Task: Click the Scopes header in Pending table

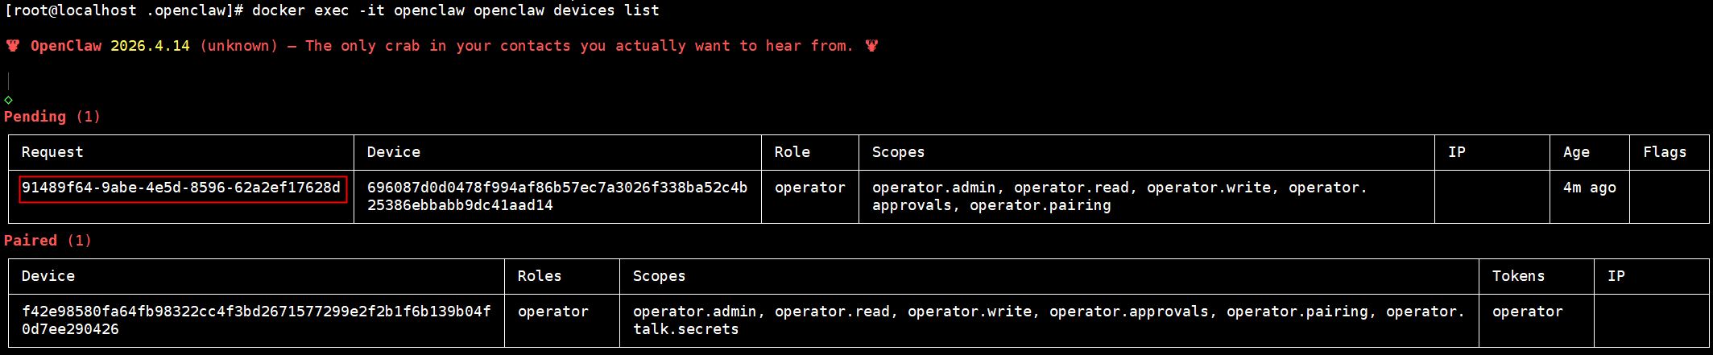Action: (x=898, y=152)
